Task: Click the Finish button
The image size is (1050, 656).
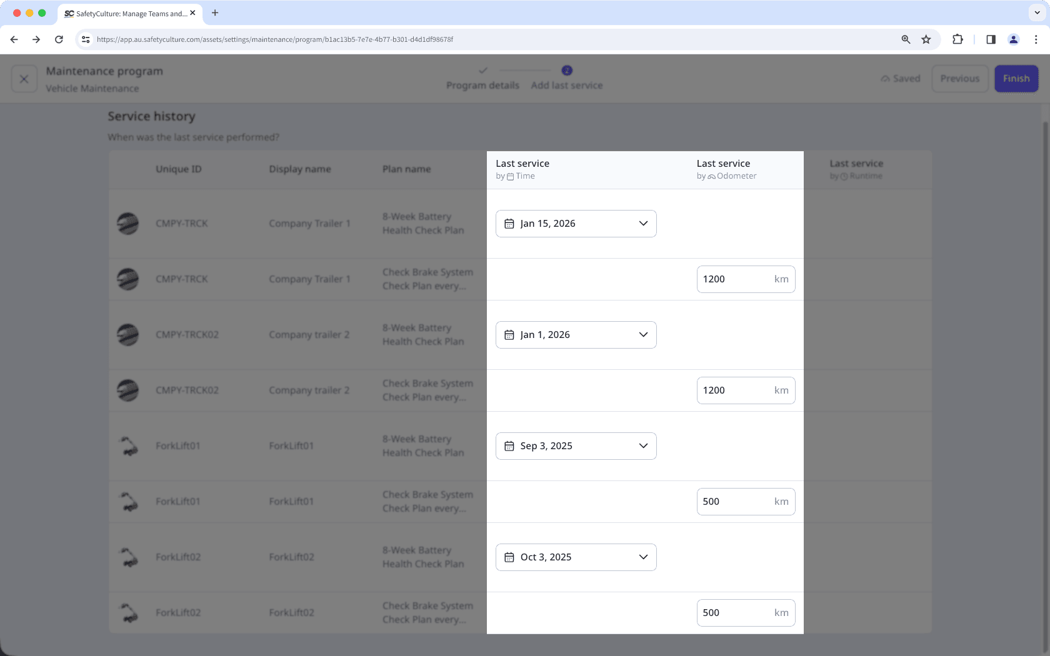Action: (1016, 78)
